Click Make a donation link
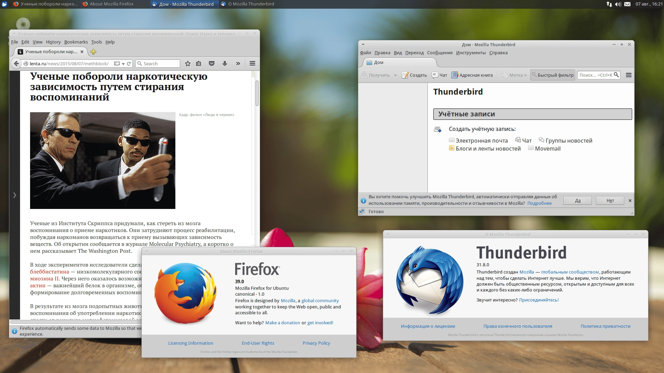 (x=283, y=323)
